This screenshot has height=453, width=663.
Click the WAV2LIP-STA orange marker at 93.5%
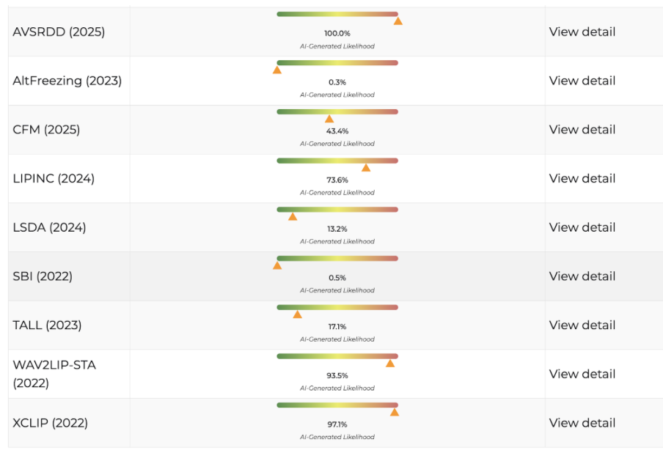[x=390, y=363]
